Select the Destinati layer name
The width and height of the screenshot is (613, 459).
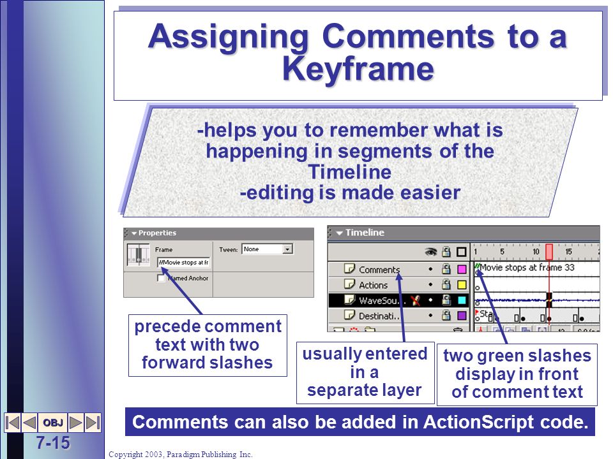pyautogui.click(x=379, y=316)
